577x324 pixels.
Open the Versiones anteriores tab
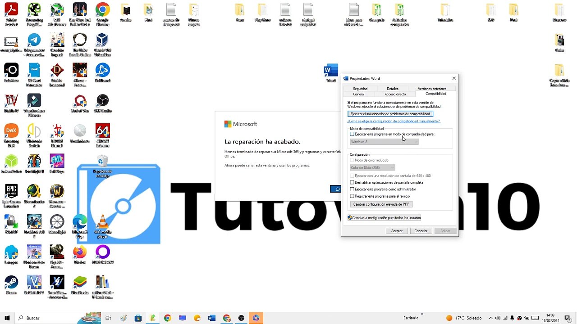(432, 89)
